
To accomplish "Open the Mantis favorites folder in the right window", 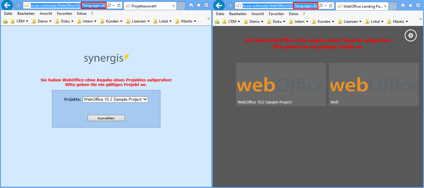I will (398, 21).
